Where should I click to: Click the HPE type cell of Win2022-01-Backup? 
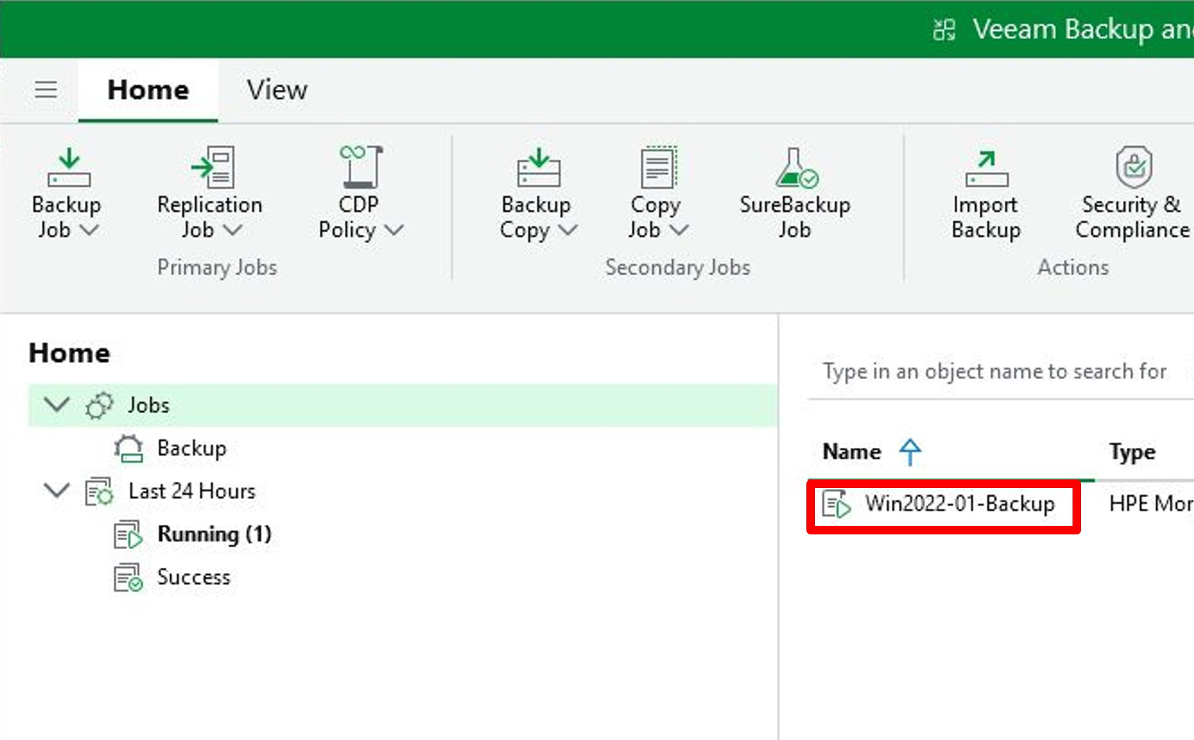[1151, 504]
